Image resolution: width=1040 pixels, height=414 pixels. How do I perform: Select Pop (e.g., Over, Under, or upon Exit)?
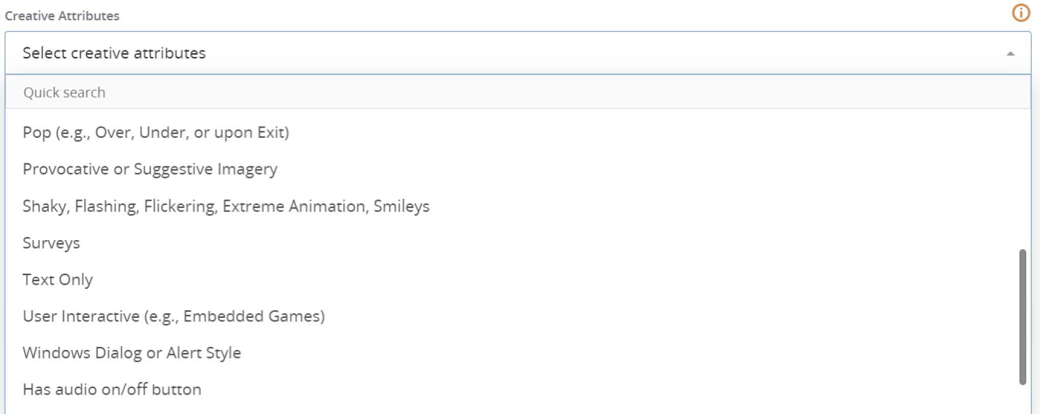pyautogui.click(x=156, y=132)
